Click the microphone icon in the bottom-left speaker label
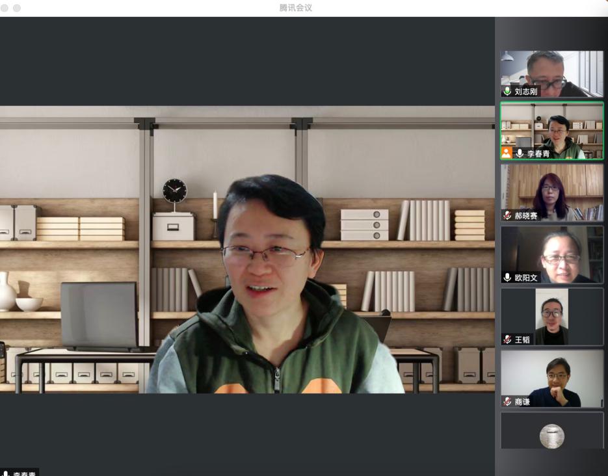 (x=6, y=473)
